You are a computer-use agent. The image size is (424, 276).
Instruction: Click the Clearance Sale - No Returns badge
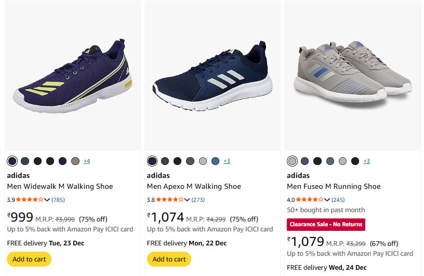point(326,224)
